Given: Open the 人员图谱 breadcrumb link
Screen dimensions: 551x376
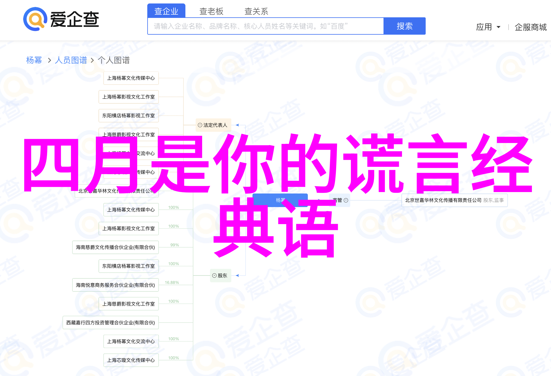Looking at the screenshot, I should pos(71,60).
